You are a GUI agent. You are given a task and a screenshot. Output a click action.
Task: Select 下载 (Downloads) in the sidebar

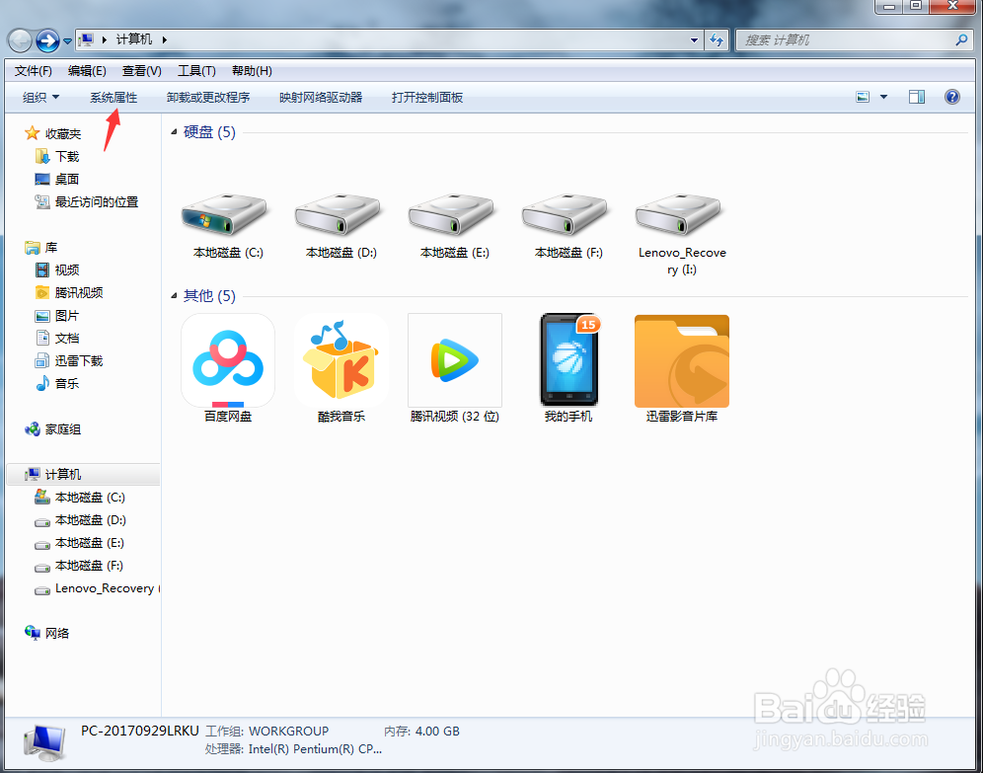point(67,156)
